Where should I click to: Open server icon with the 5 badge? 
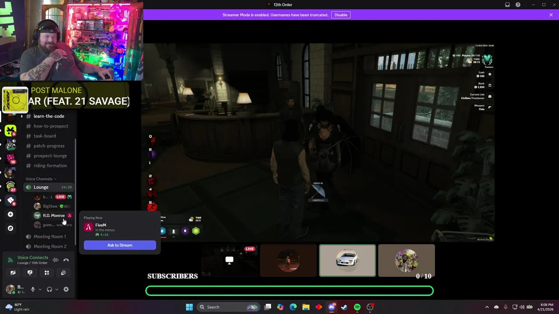click(x=10, y=130)
